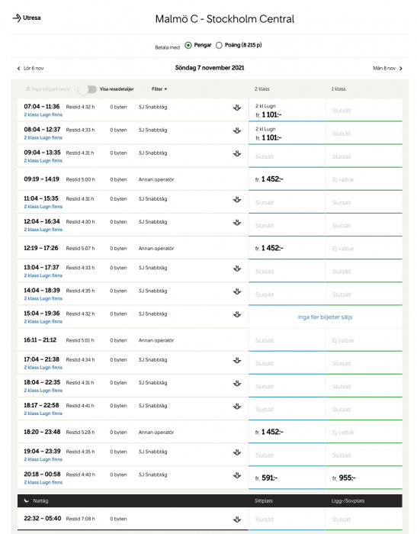Image resolution: width=417 pixels, height=534 pixels.
Task: Click the SJ logo icon on the 09:04 departure
Action: pos(237,153)
